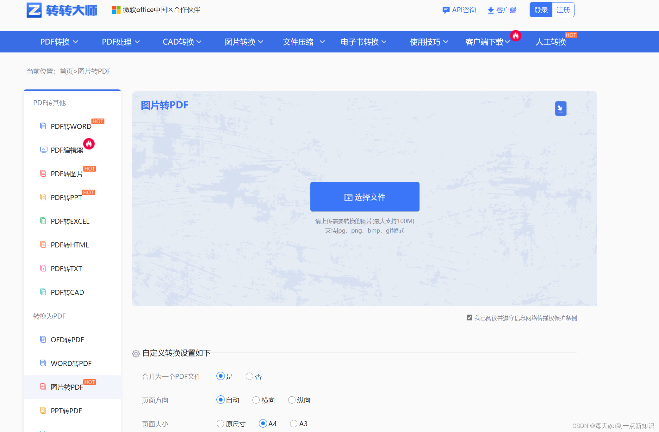
Task: Click the PDF转WORD document icon
Action: pos(43,126)
